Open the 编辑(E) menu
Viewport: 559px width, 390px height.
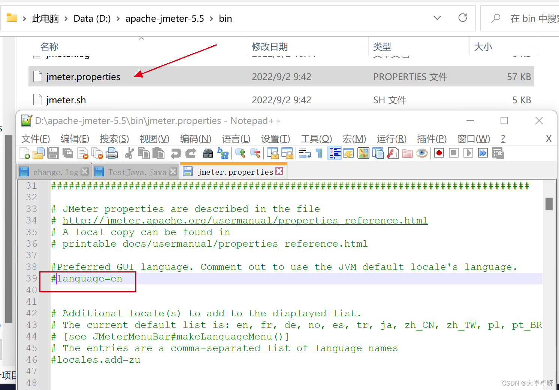(x=75, y=139)
